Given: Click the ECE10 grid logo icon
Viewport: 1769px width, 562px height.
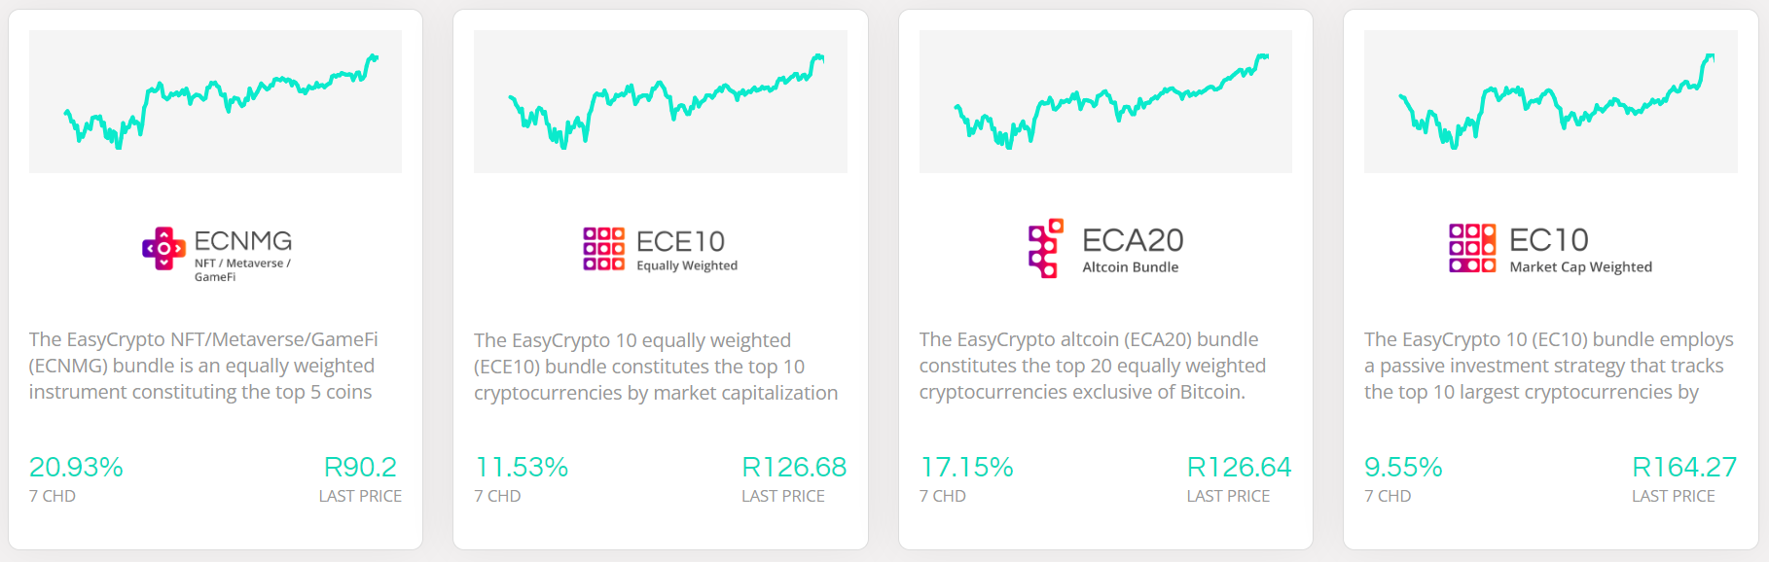Looking at the screenshot, I should click(x=603, y=249).
